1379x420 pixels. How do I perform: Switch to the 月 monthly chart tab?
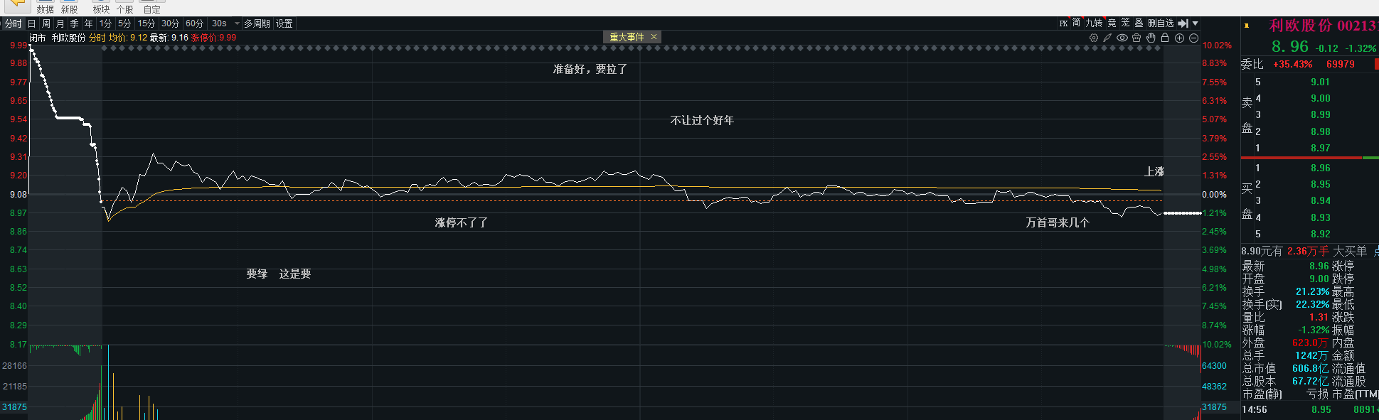[60, 23]
